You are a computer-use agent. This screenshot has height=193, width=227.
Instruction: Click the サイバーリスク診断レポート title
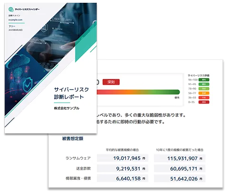71,93
